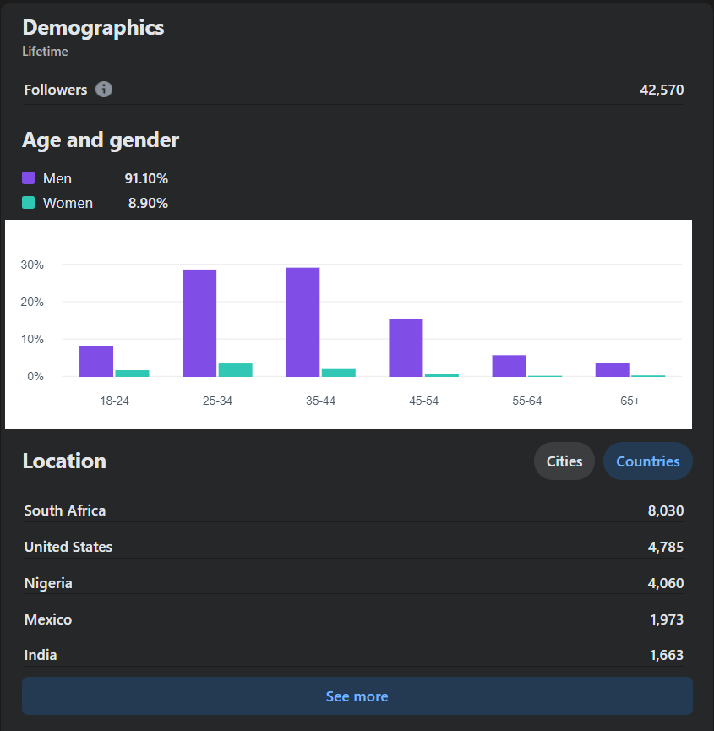This screenshot has height=731, width=714.
Task: Click the women's bar for 25-34
Action: tap(235, 369)
